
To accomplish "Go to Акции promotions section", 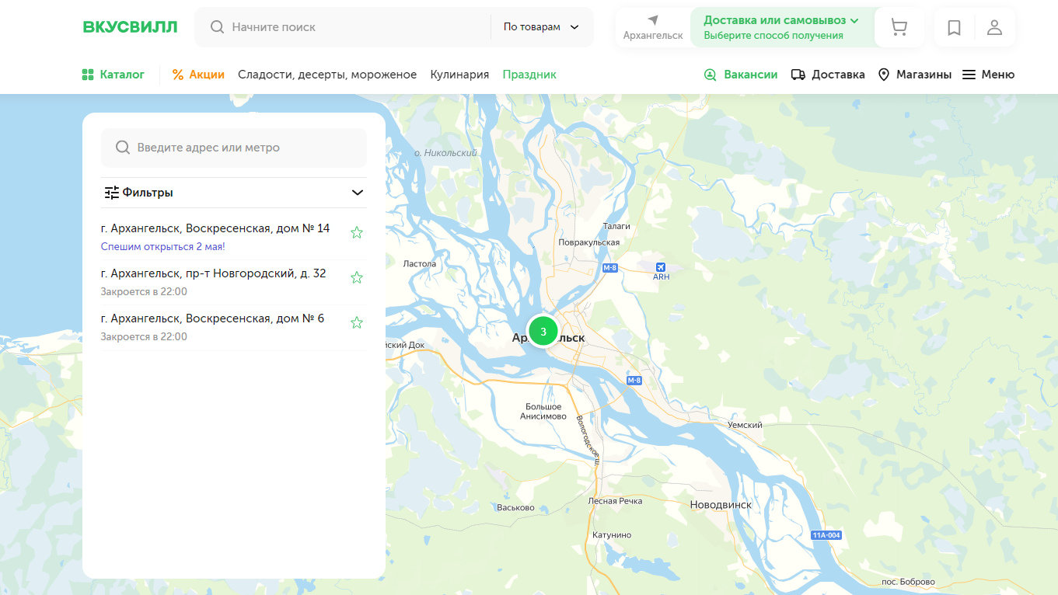I will (x=198, y=75).
